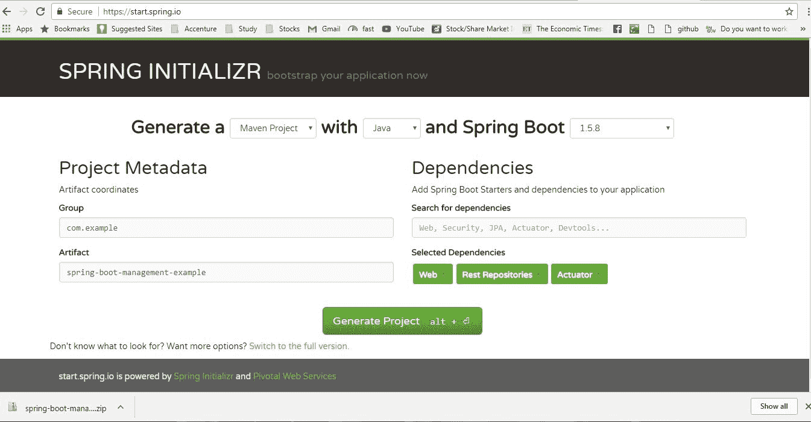This screenshot has width=811, height=422.
Task: Expand the bookmarks overflow chevron
Action: pos(803,28)
